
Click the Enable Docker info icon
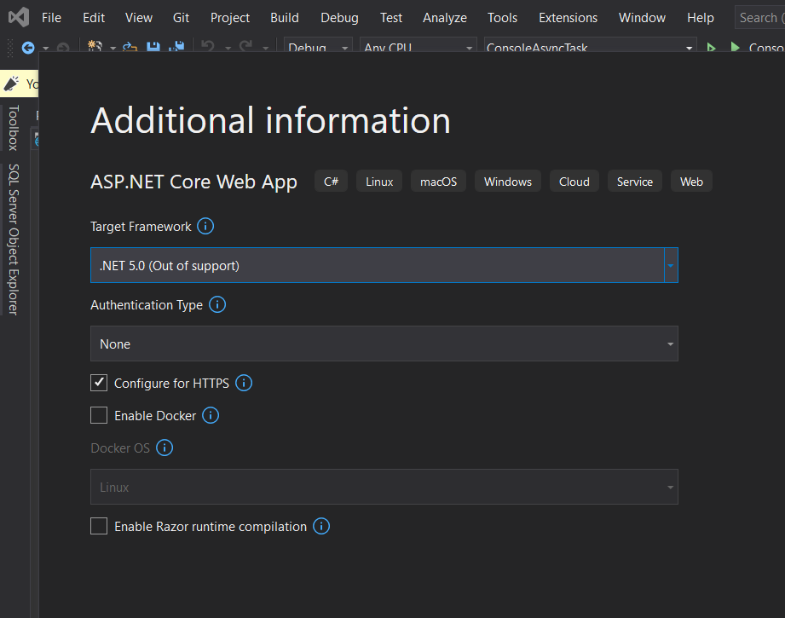click(211, 416)
